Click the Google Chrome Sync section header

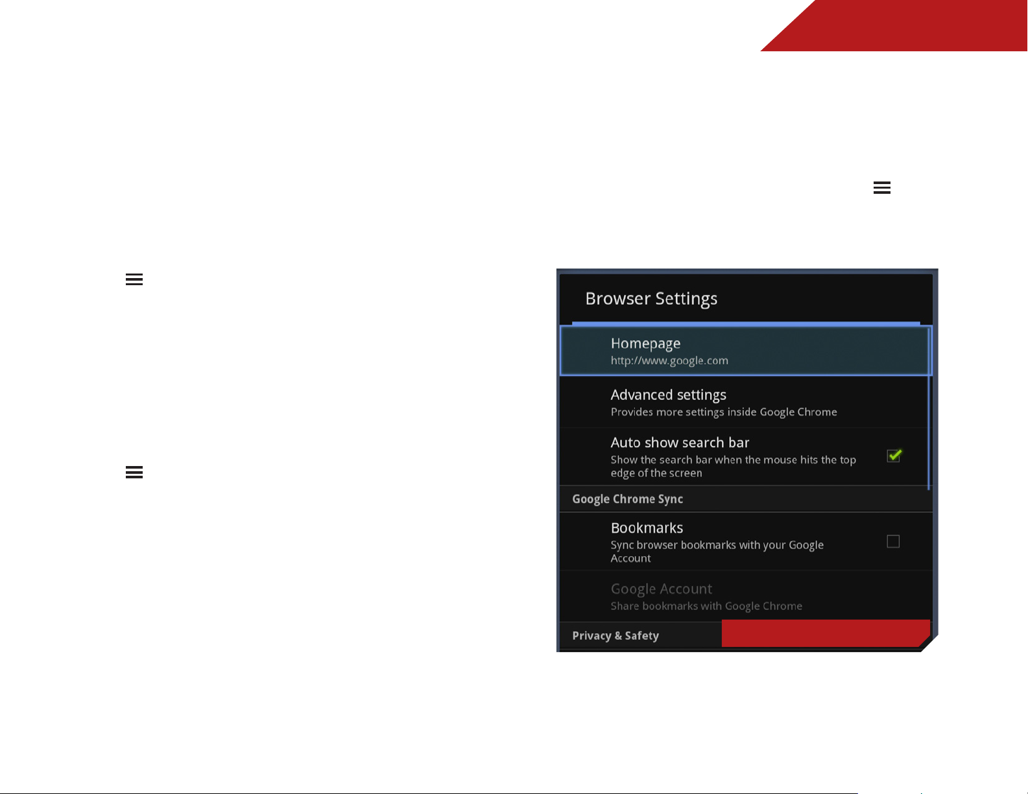point(746,499)
